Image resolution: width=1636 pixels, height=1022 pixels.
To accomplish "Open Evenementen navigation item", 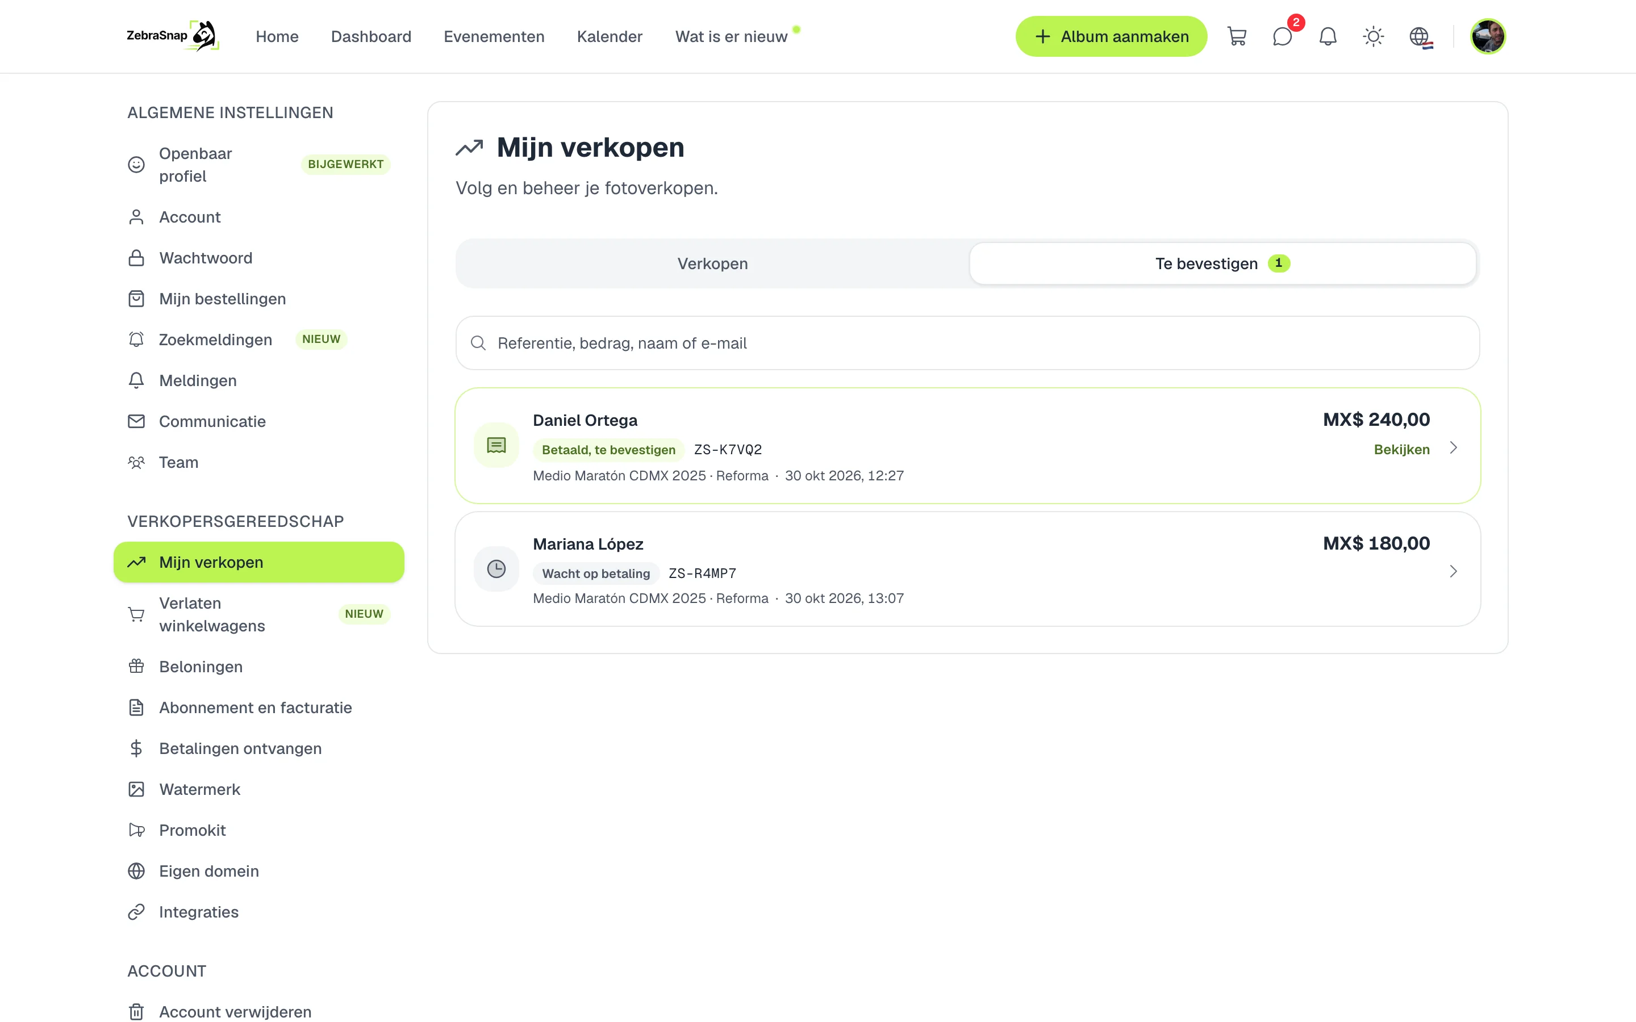I will coord(494,36).
